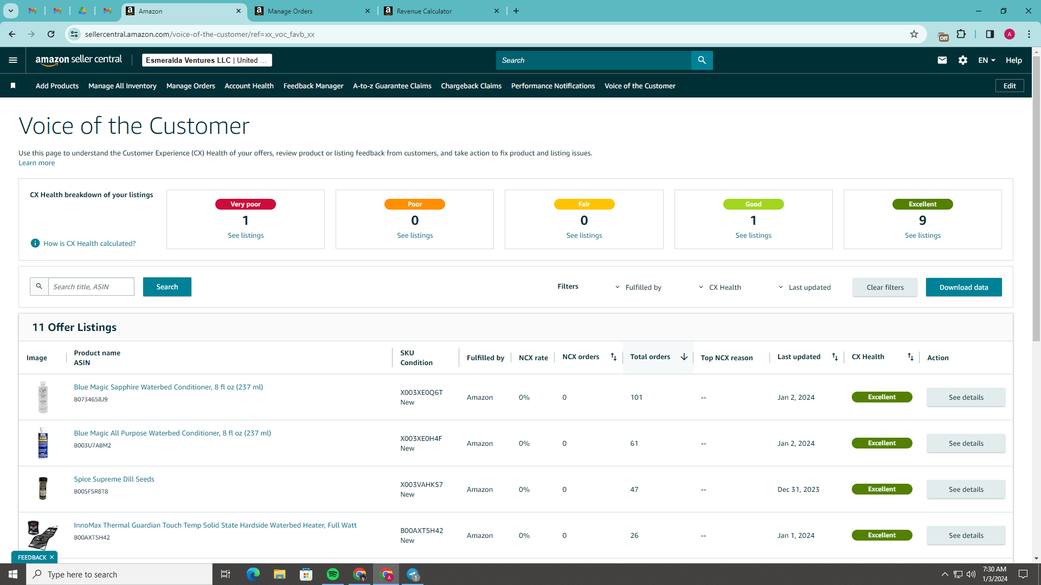Image resolution: width=1041 pixels, height=585 pixels.
Task: Open Account Health from the nav bar
Action: 249,86
